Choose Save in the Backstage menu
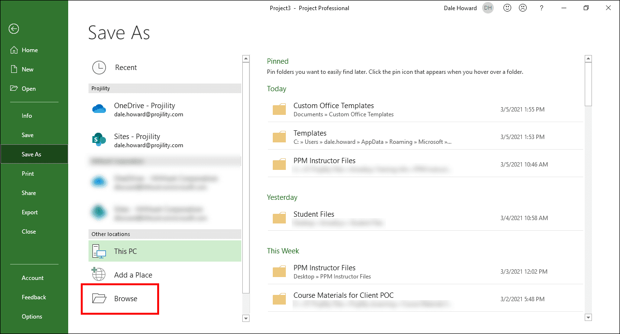Image resolution: width=620 pixels, height=334 pixels. coord(34,135)
